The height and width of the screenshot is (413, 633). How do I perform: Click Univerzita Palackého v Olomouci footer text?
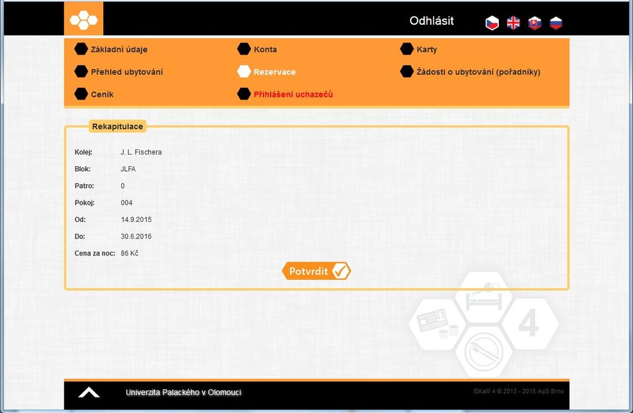tap(183, 393)
